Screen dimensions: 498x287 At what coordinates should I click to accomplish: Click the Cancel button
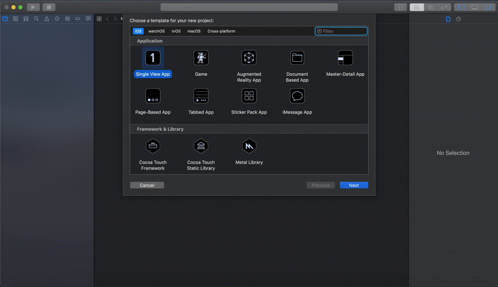pos(147,185)
